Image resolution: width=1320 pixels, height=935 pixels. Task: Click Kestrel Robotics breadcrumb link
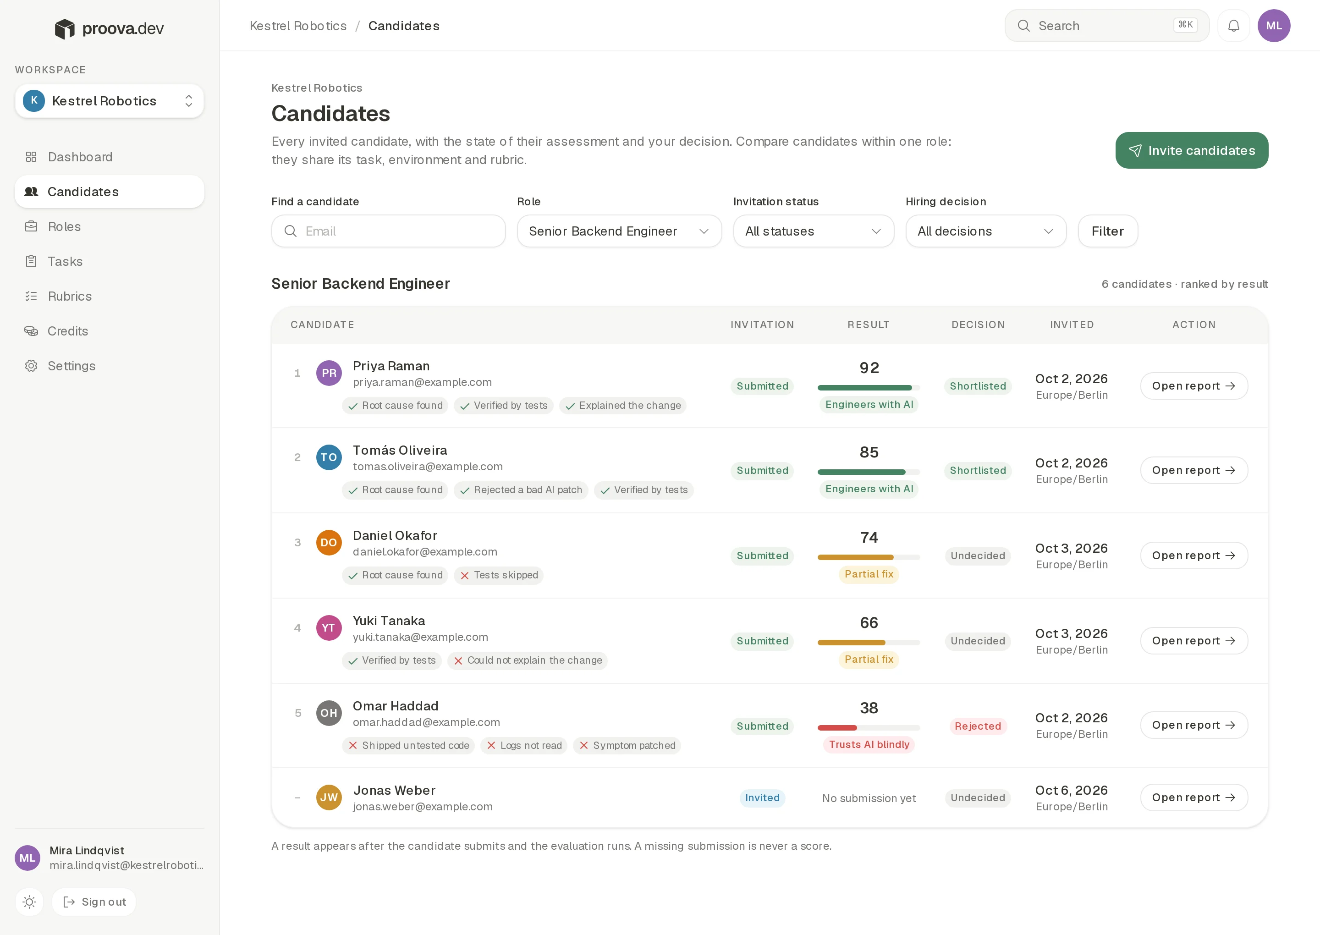[x=297, y=26]
